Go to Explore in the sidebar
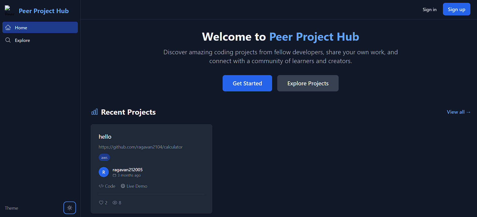Viewport: 477px width, 217px height. click(x=22, y=40)
